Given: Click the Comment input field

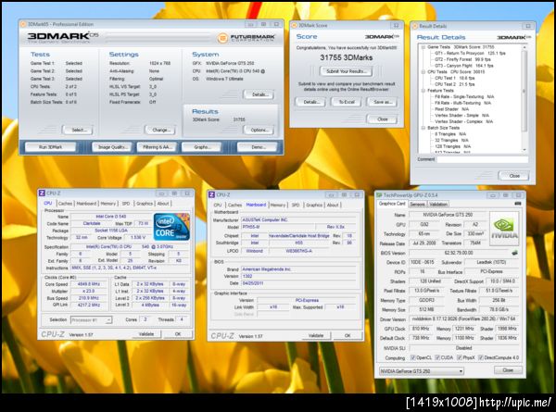Looking at the screenshot, I should click(x=483, y=159).
